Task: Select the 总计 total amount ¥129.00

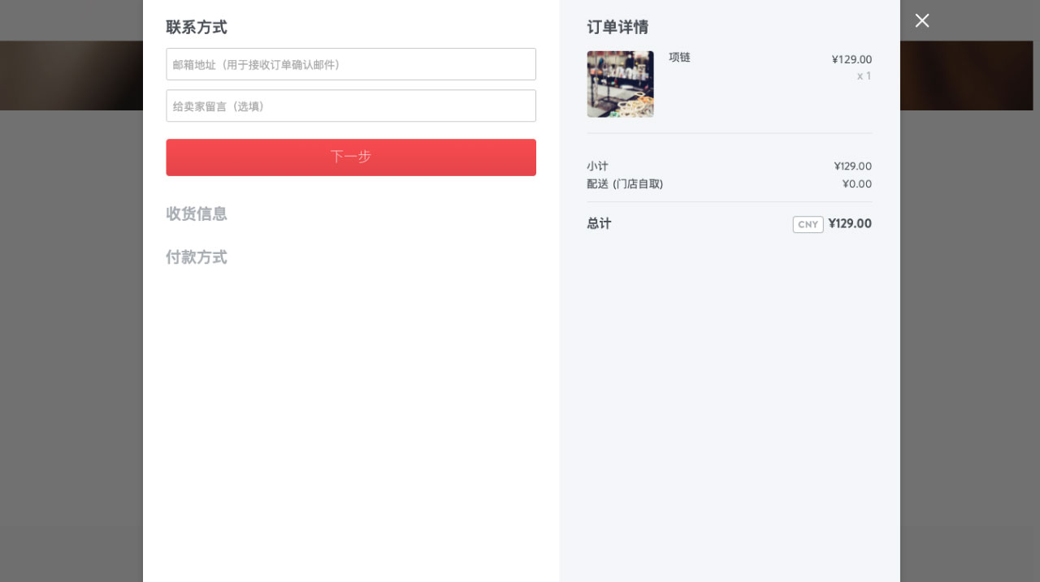Action: coord(850,223)
